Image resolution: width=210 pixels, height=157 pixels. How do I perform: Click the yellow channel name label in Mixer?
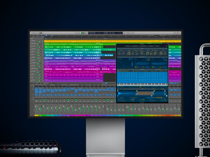coord(36,115)
